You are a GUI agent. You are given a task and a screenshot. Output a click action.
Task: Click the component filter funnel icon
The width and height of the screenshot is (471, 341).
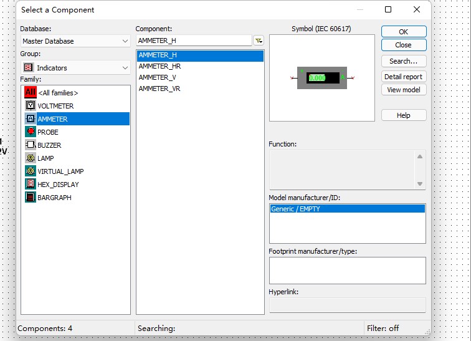coord(259,41)
